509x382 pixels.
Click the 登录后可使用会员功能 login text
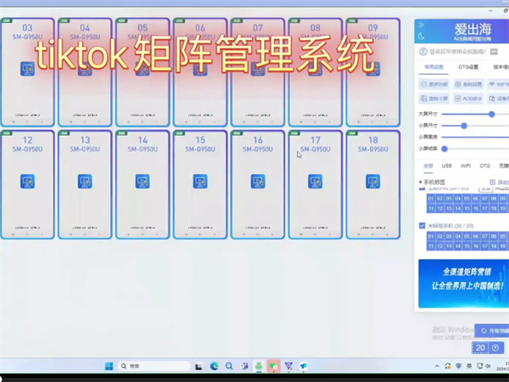[x=458, y=52]
